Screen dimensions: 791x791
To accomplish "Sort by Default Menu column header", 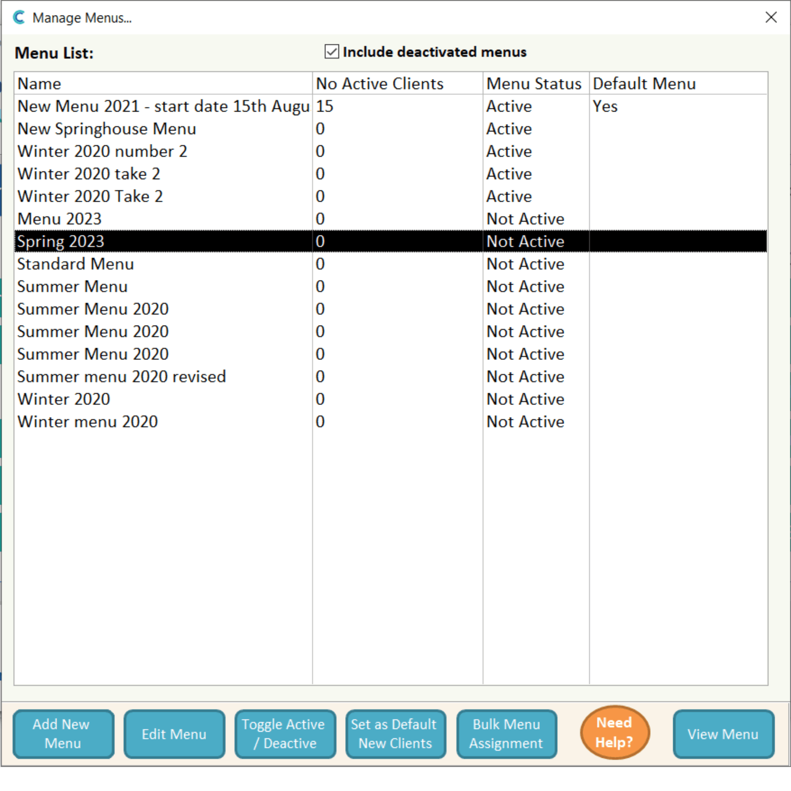I will (x=678, y=83).
